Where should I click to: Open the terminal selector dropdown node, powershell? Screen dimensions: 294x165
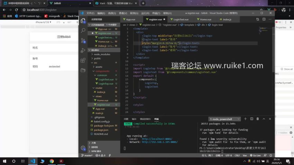point(224,119)
